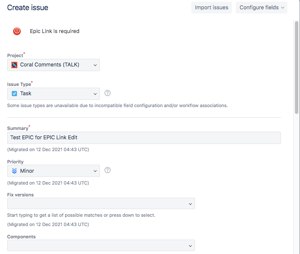Expand the Project dropdown arrow
300x254 pixels.
(95, 65)
